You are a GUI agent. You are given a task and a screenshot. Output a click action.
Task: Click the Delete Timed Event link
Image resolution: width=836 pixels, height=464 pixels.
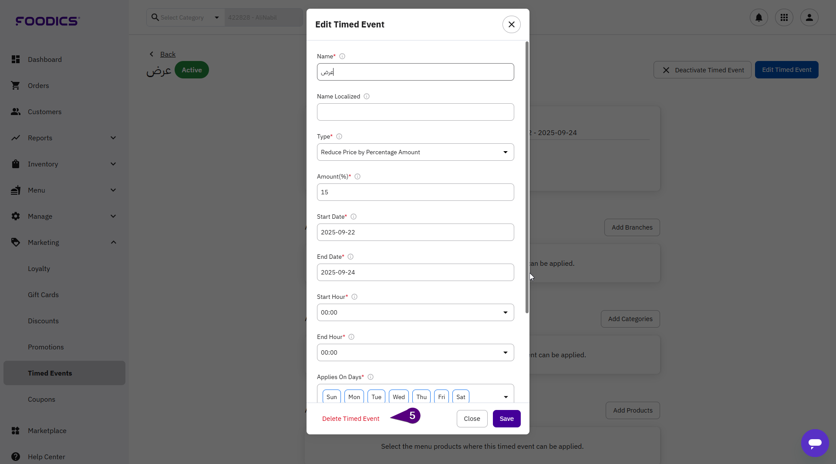351,419
